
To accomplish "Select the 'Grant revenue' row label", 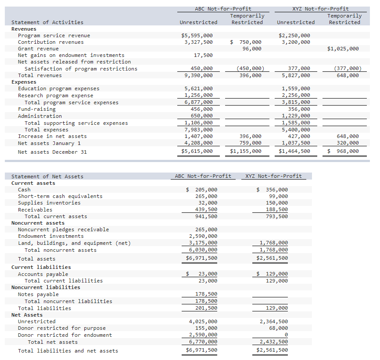I will pos(38,49).
